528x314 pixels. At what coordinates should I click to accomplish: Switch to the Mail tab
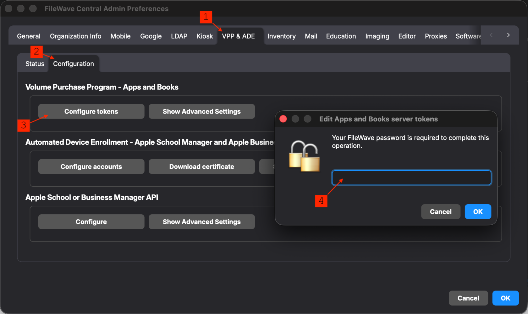click(x=311, y=36)
